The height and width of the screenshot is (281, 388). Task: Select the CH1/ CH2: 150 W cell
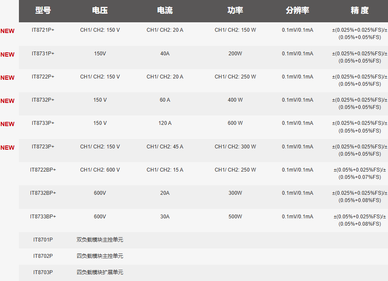click(235, 30)
